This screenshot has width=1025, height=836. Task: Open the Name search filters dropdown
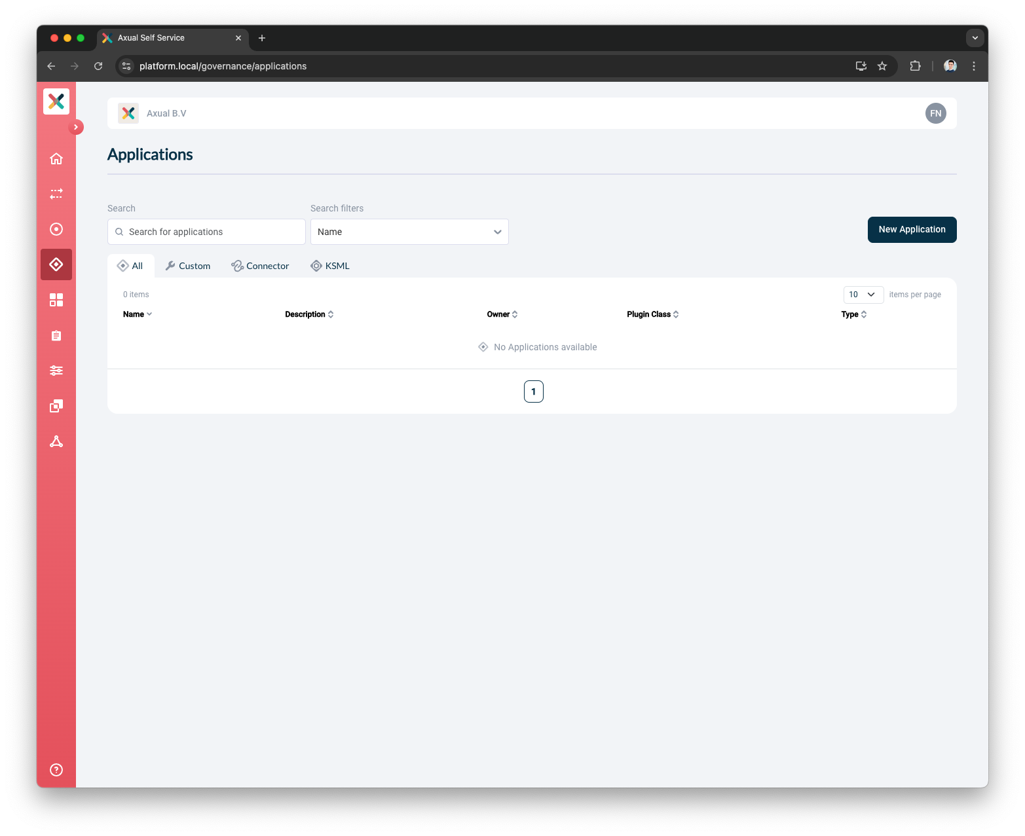coord(409,232)
